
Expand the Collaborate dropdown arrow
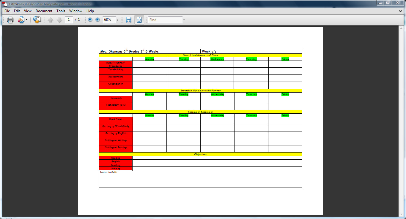[27, 20]
